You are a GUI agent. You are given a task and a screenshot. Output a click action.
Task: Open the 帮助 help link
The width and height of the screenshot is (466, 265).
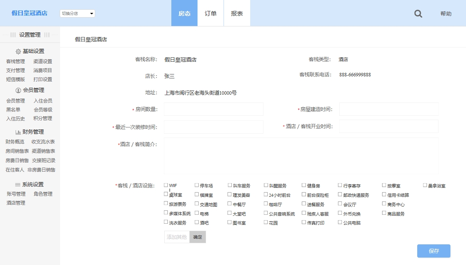point(446,14)
